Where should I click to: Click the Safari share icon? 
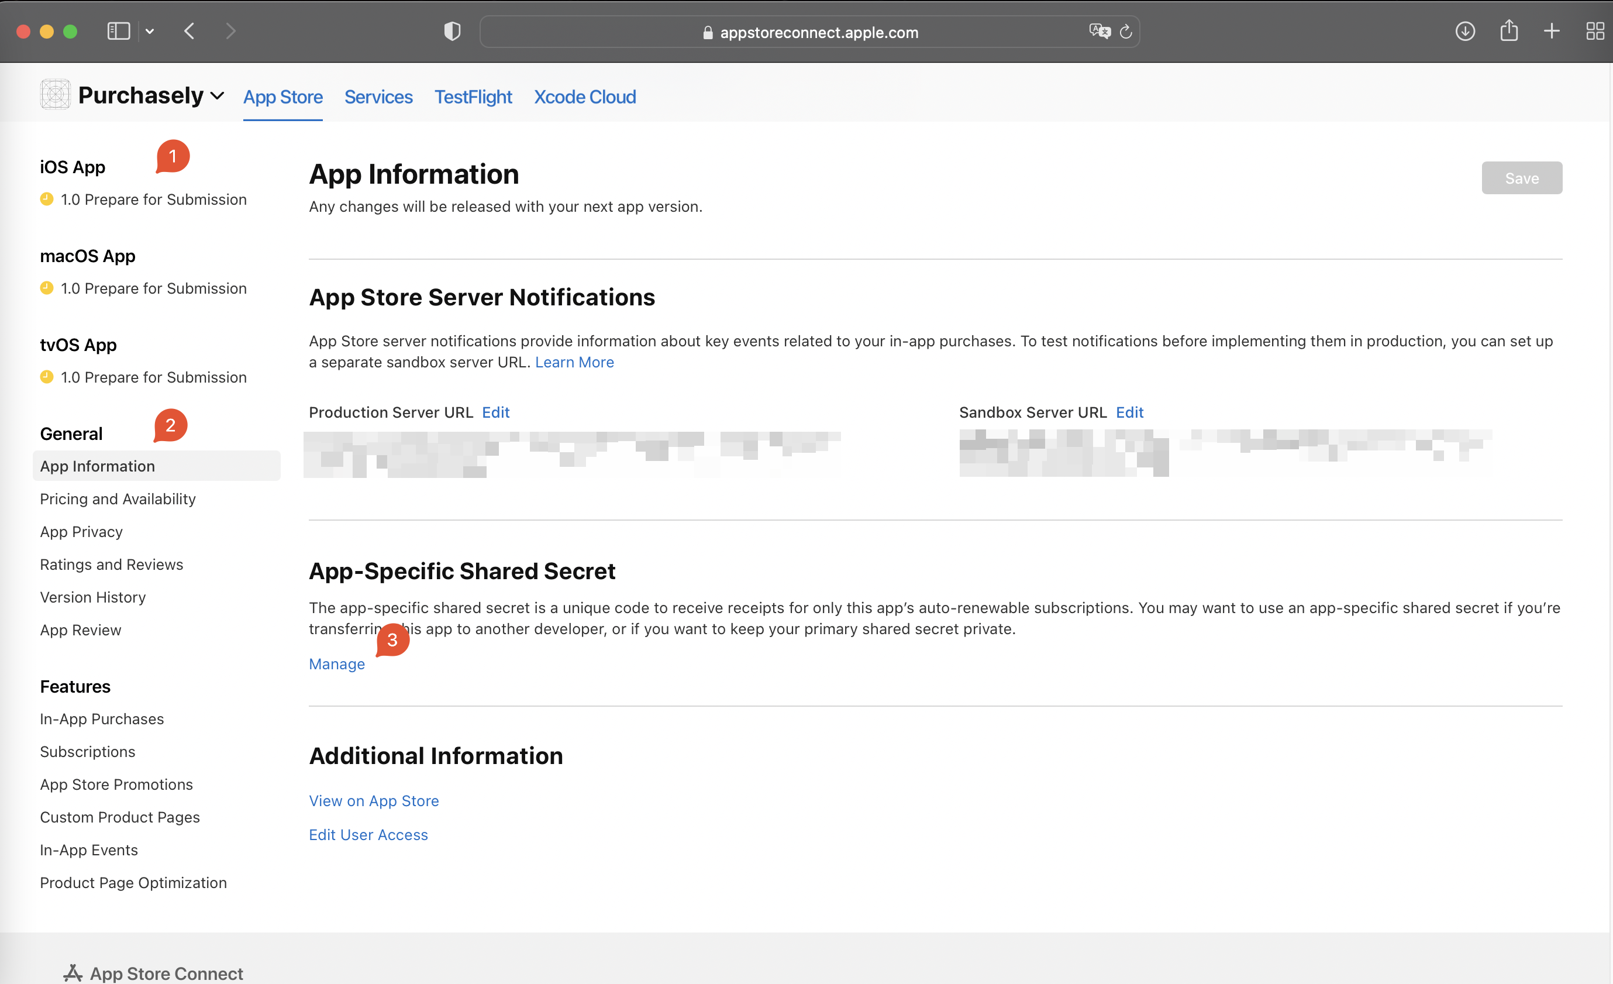1509,30
